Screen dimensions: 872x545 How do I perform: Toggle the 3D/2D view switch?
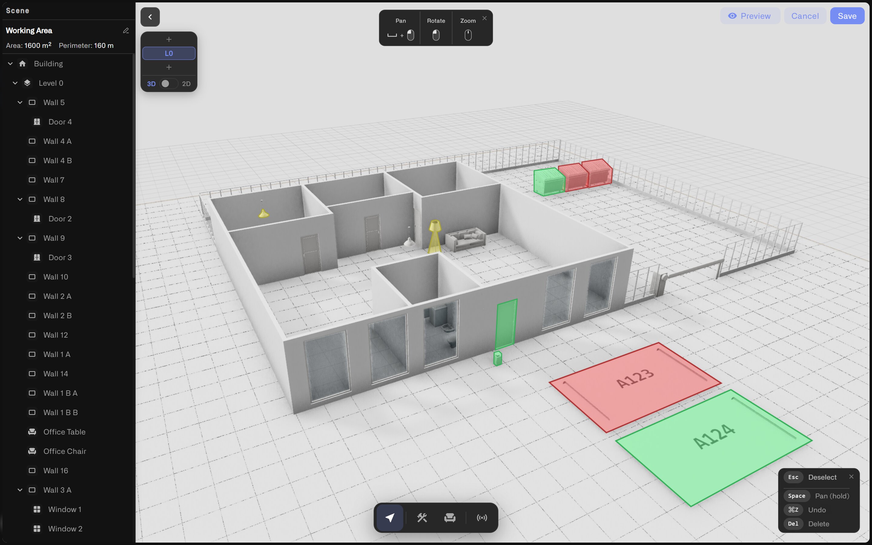point(168,84)
